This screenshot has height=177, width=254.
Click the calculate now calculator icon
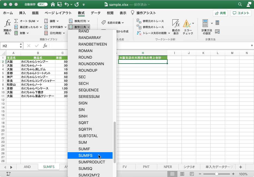click(x=217, y=23)
